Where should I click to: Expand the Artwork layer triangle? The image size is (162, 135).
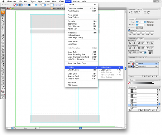(x=135, y=64)
